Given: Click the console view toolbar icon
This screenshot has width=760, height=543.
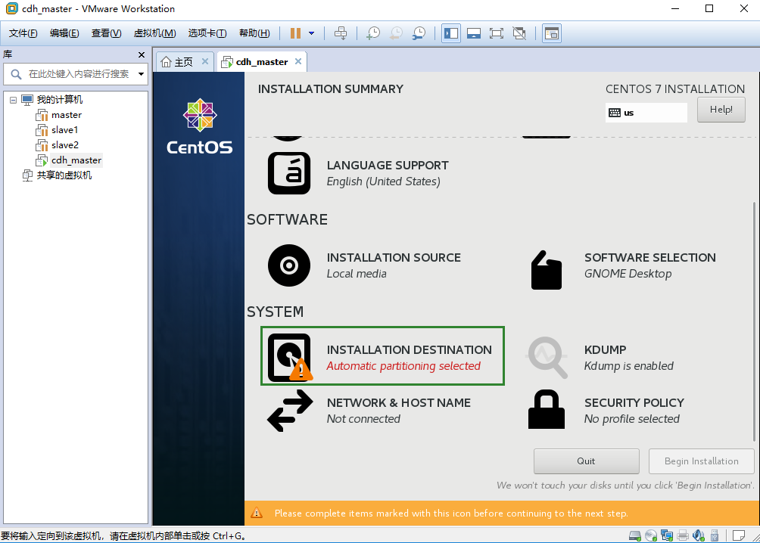Looking at the screenshot, I should point(552,33).
